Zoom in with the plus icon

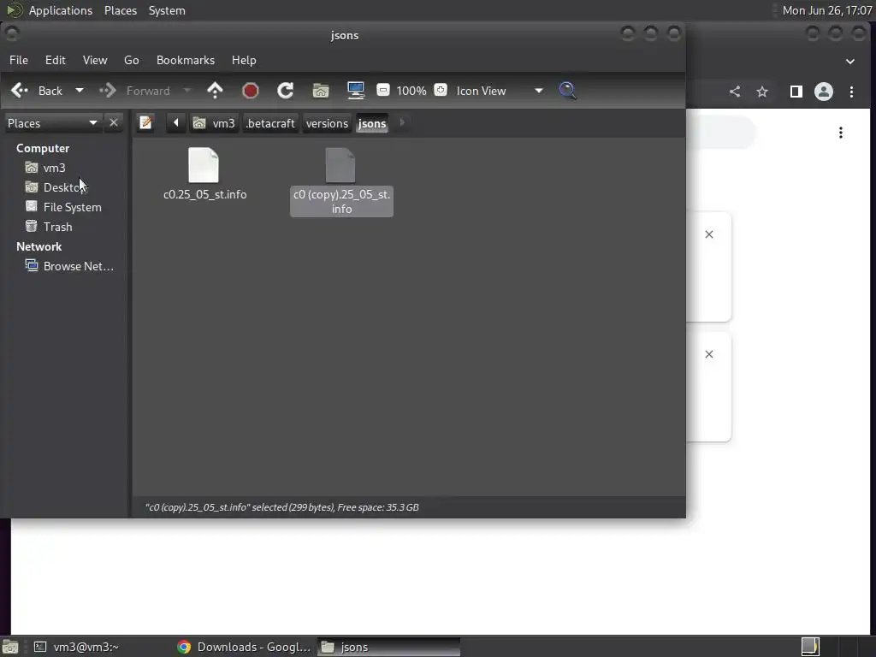[x=441, y=90]
